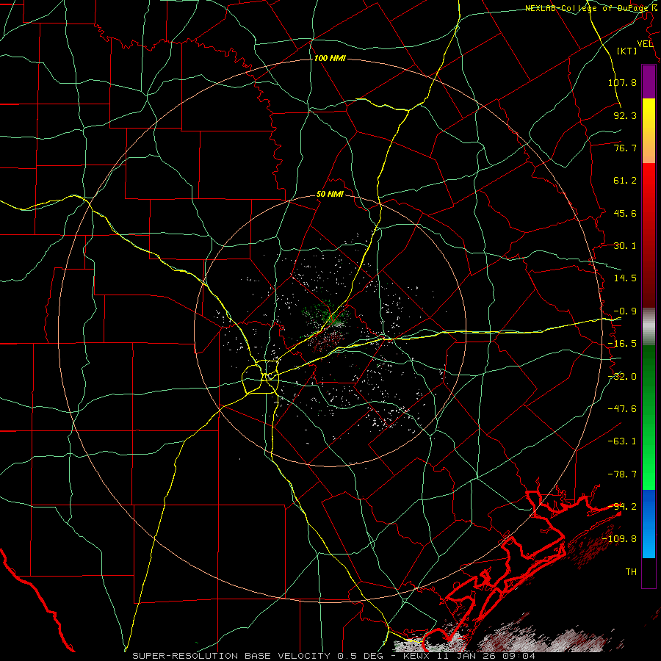
Task: Pick the gray near-zero segment of the scale
Action: (649, 327)
